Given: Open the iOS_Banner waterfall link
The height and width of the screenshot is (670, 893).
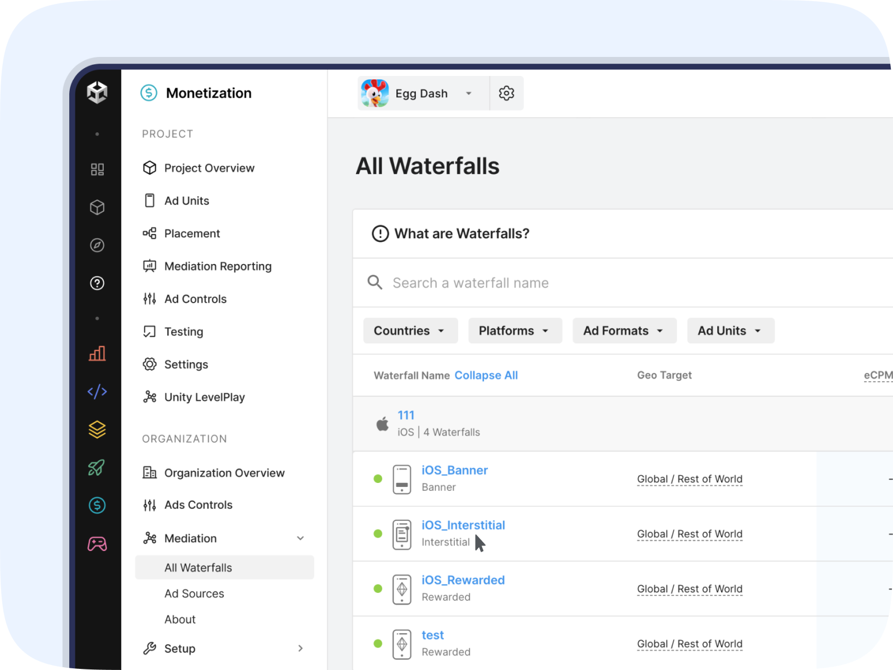Looking at the screenshot, I should pyautogui.click(x=454, y=470).
